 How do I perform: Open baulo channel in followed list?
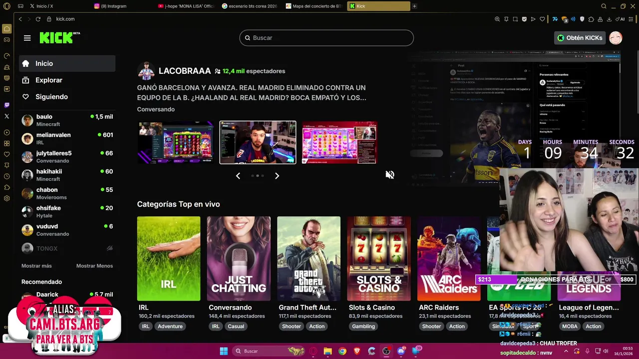click(67, 120)
